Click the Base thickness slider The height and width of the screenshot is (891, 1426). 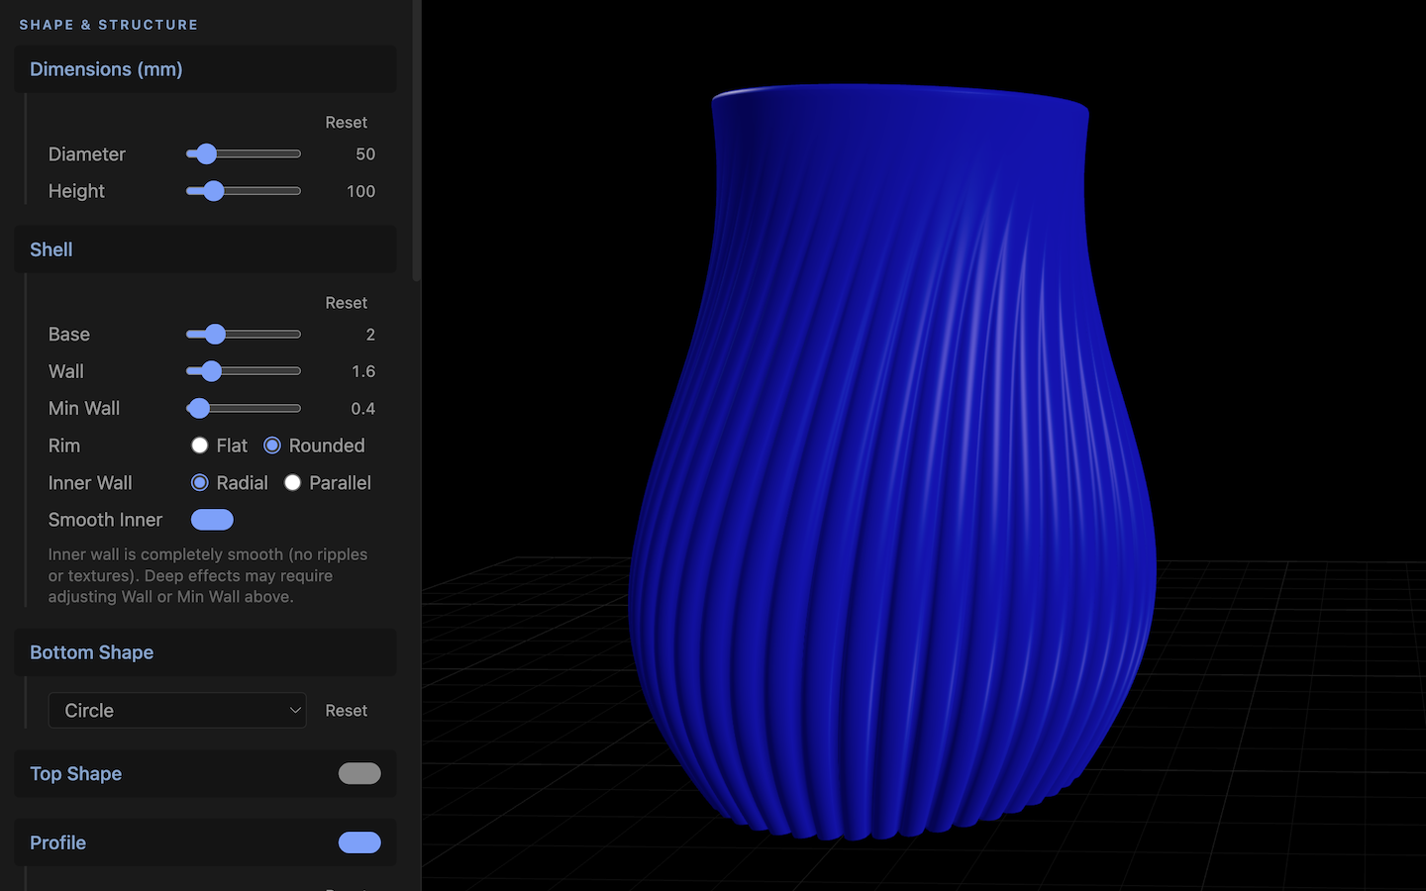[x=244, y=335]
